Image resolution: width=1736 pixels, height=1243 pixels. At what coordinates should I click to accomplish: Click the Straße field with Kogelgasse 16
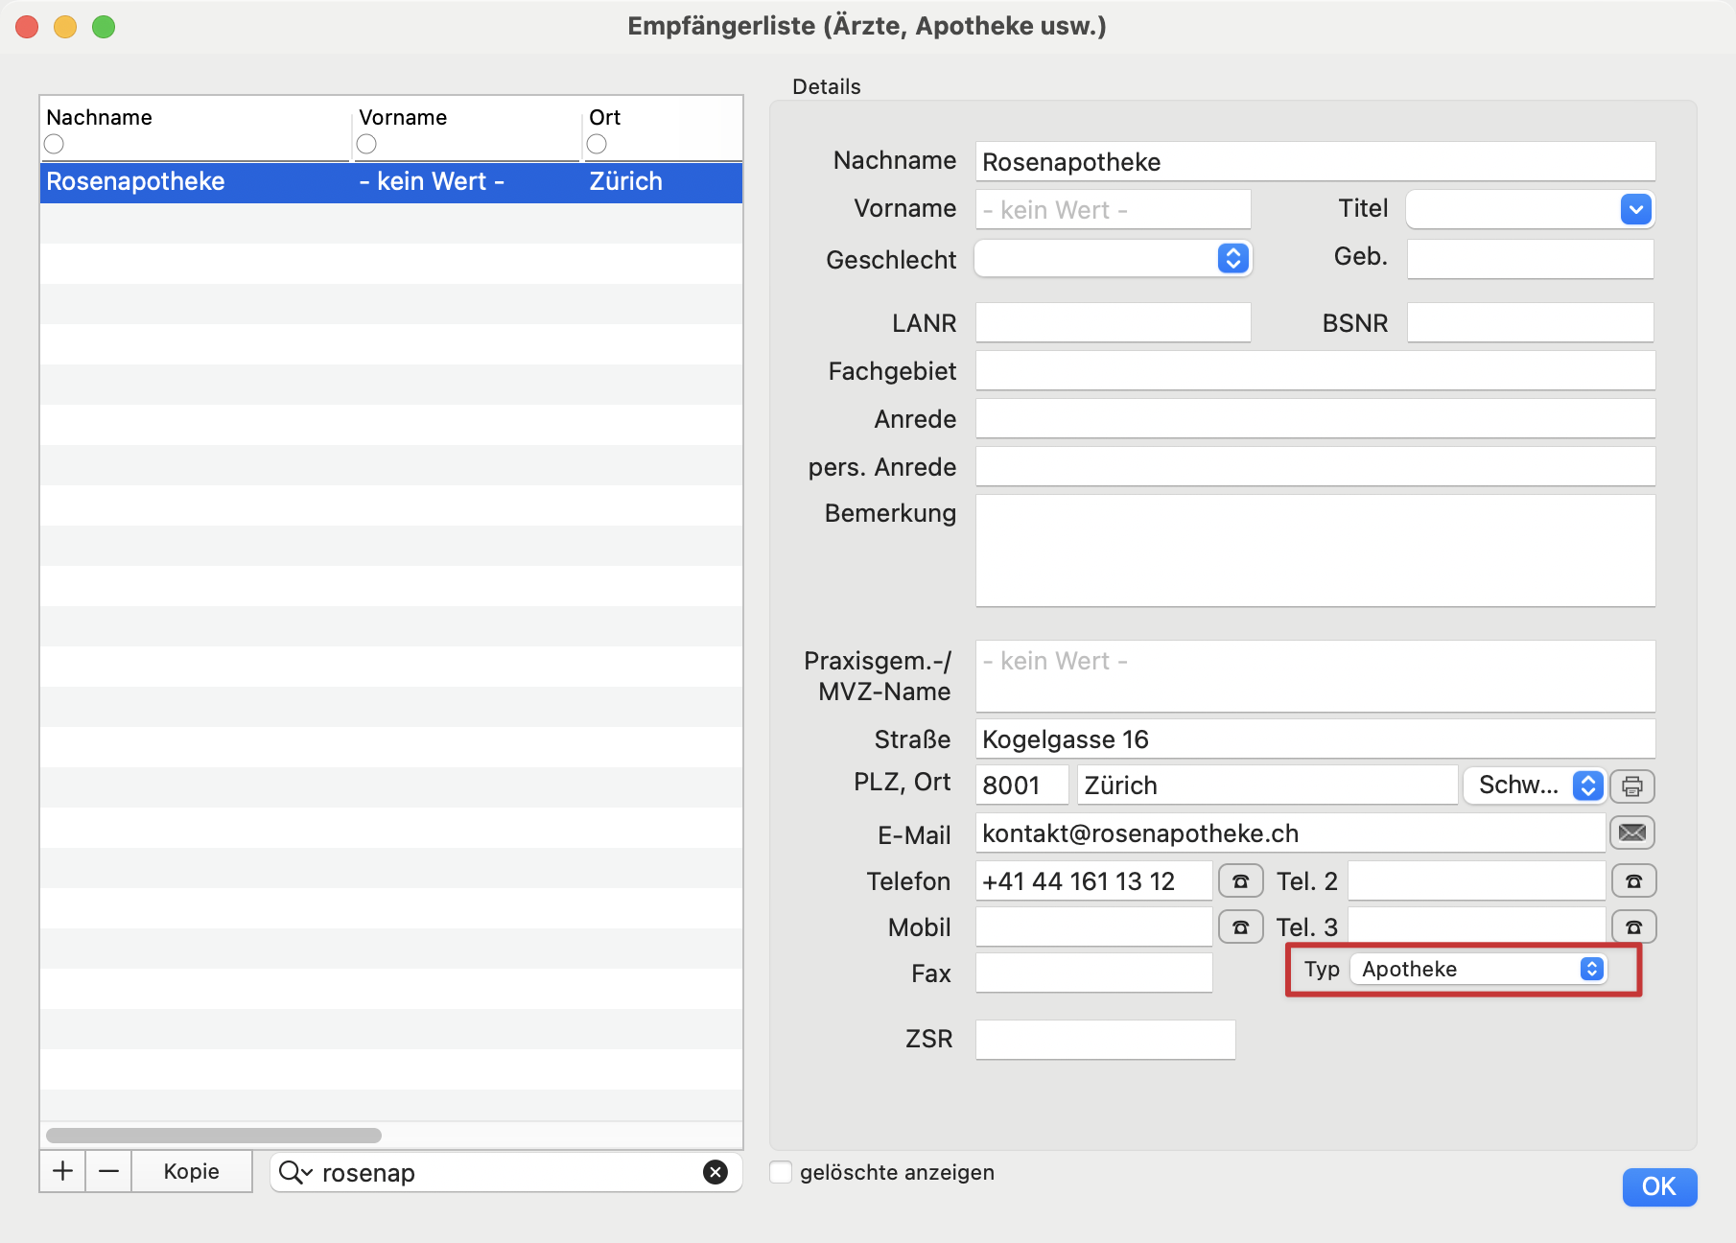point(1315,739)
